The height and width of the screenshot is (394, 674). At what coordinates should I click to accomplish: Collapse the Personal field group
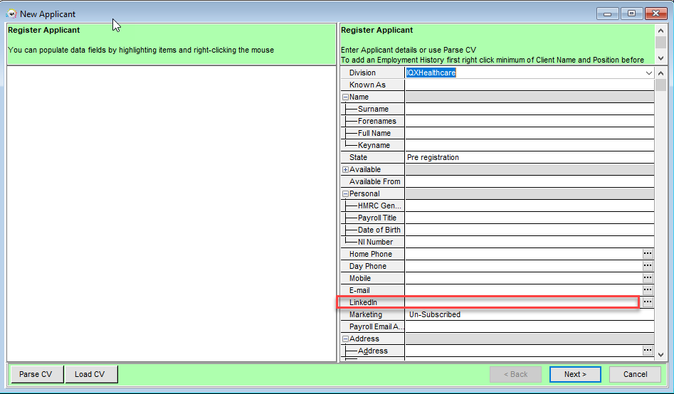[345, 193]
